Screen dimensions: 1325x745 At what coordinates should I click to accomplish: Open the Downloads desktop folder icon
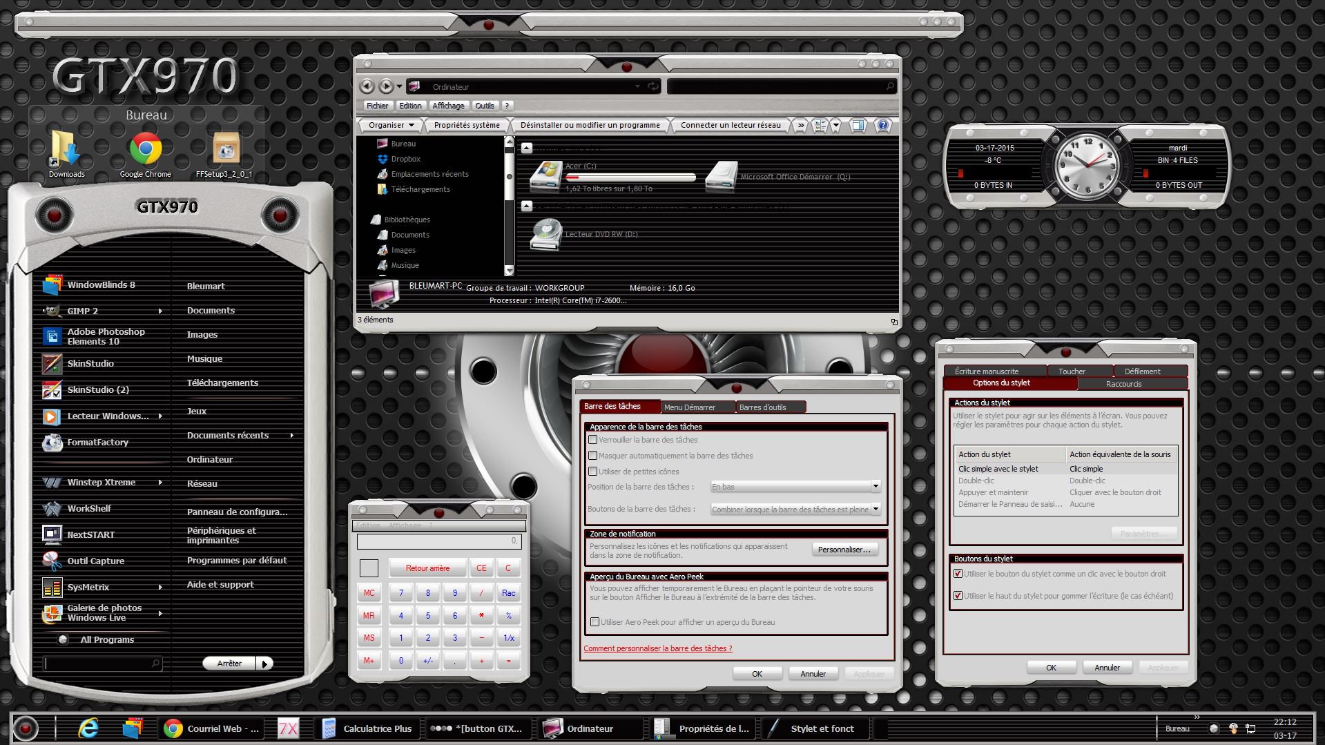[66, 149]
